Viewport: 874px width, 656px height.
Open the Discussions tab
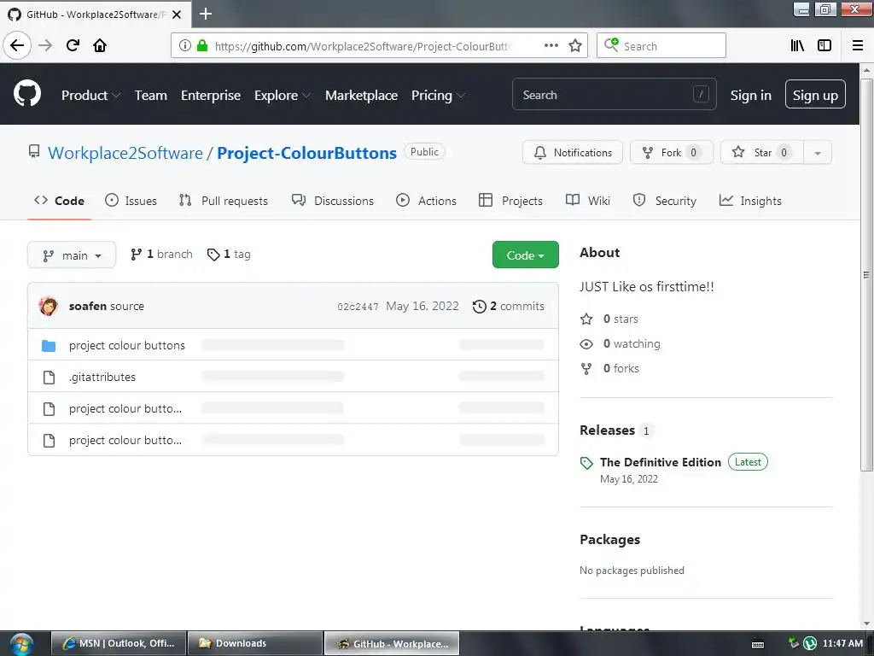333,201
